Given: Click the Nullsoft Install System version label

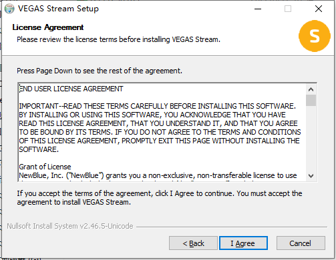Looking at the screenshot, I should [x=70, y=226].
